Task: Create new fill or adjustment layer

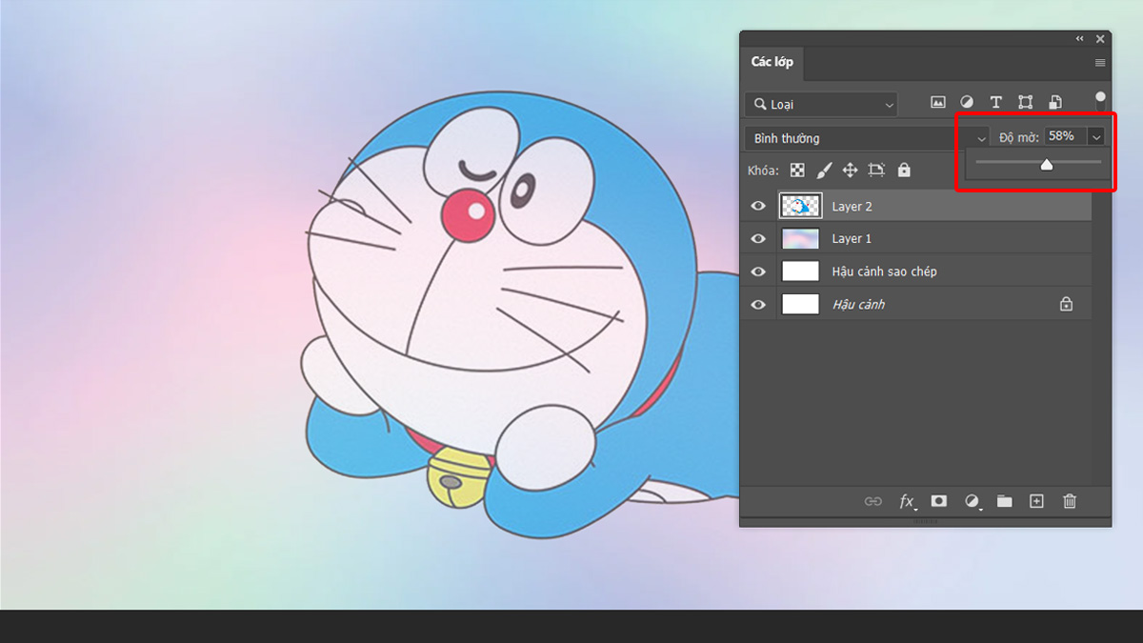Action: point(973,501)
